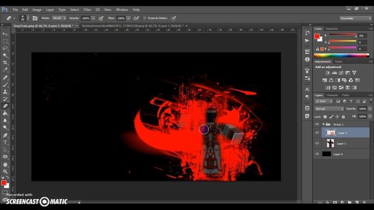
Task: Click the toolbox background color swatch
Action: click(7, 185)
